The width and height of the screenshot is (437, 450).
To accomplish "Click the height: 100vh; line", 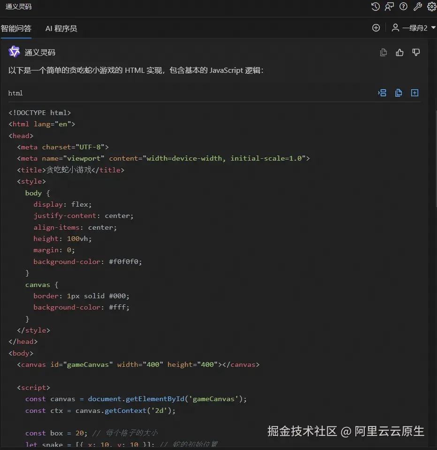I will [62, 239].
